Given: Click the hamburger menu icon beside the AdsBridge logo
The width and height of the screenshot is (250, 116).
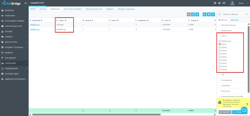Looking at the screenshot, I should (26, 3).
